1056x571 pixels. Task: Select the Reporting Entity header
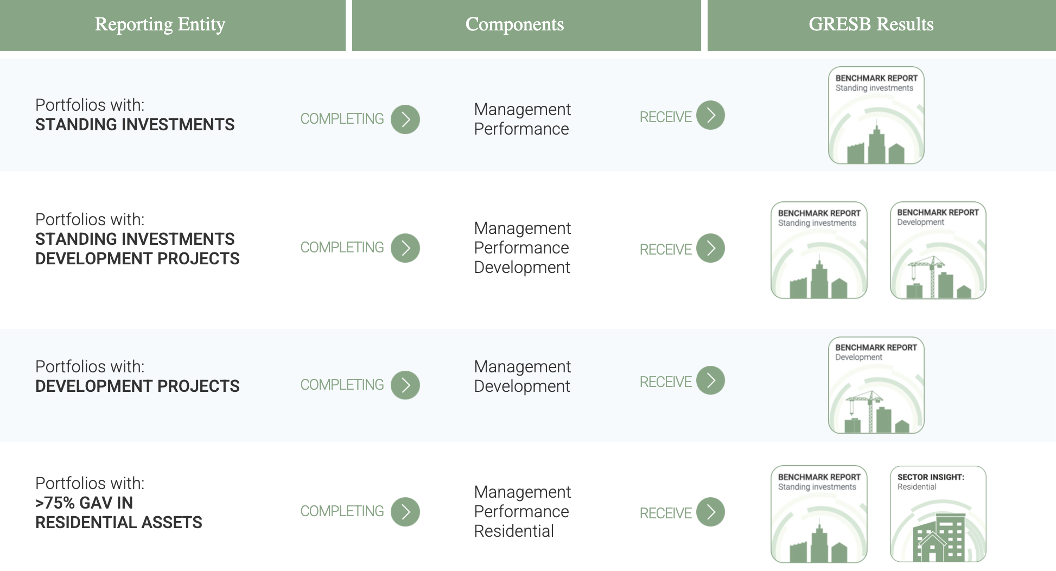pyautogui.click(x=160, y=24)
